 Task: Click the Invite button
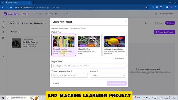(x=148, y=23)
